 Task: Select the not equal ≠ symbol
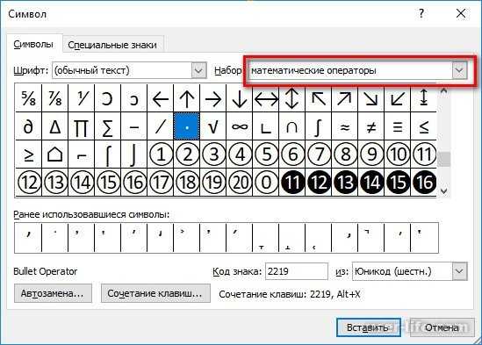click(371, 126)
